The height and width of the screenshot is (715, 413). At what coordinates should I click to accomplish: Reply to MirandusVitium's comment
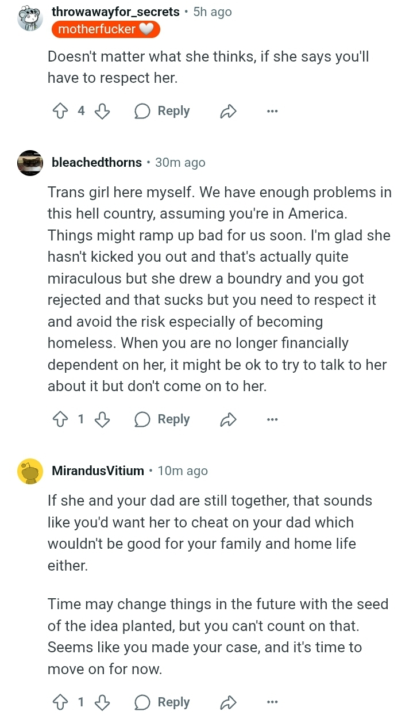163,702
